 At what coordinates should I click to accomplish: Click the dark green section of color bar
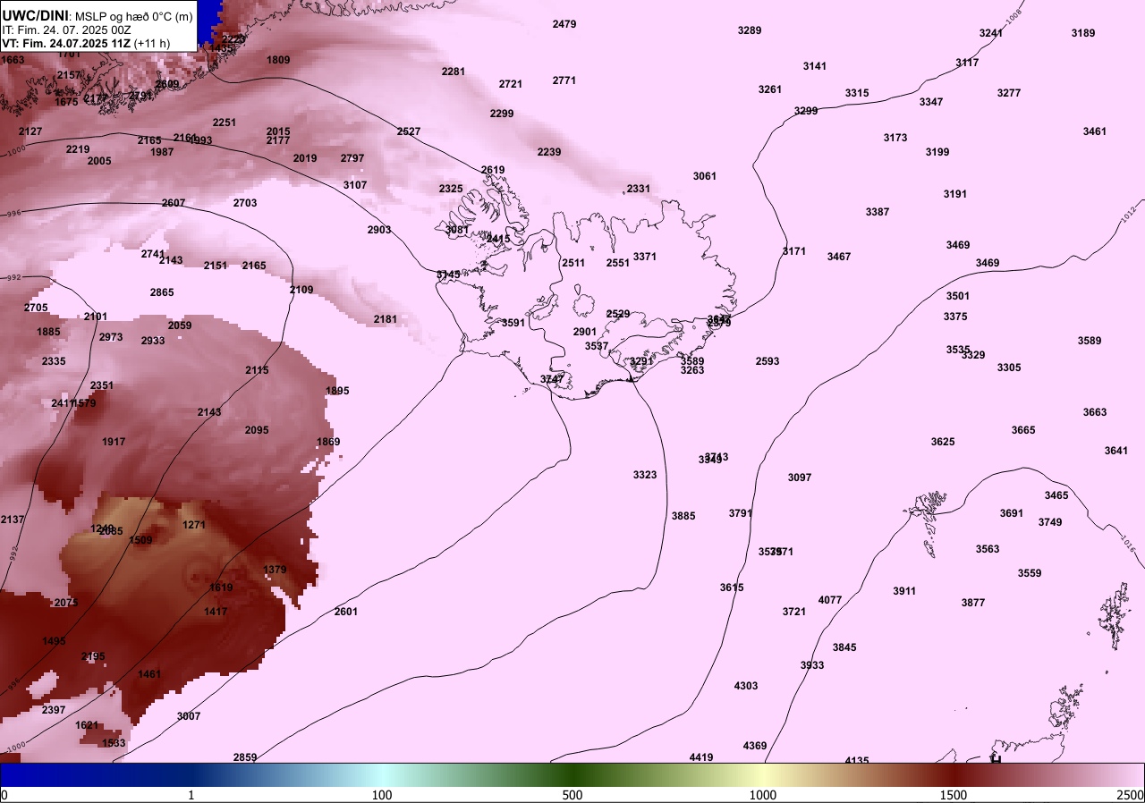pos(572,774)
